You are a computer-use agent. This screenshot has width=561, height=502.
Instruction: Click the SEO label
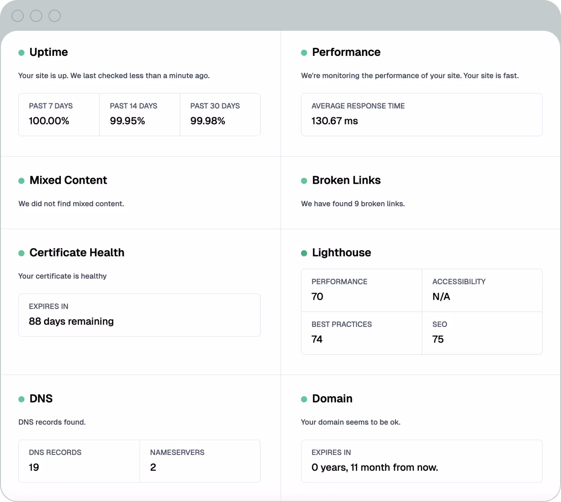click(x=439, y=324)
